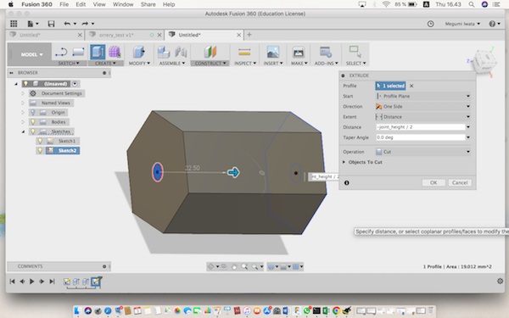Expand the Document Settings node
Viewport: 509px width, 318px height.
click(x=23, y=93)
